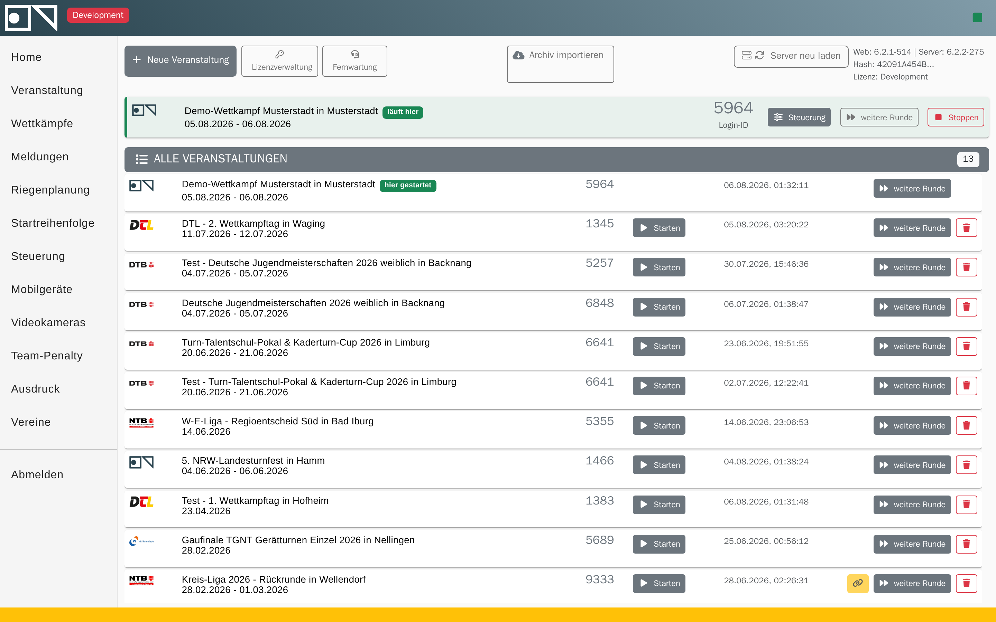The height and width of the screenshot is (622, 996).
Task: Click the logo of the NRW-Landesturnfest row
Action: point(141,462)
